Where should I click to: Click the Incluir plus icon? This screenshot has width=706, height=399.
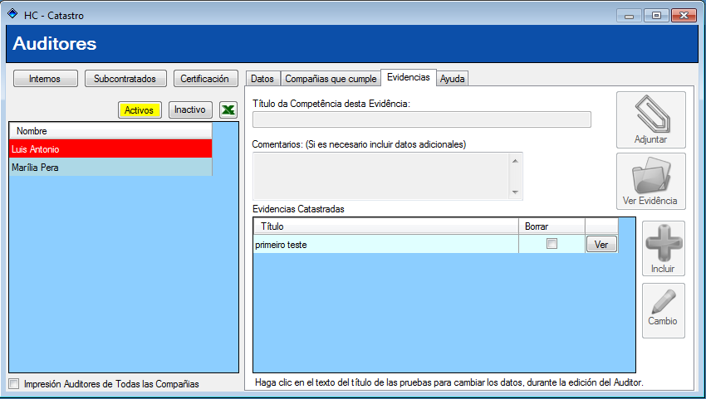[x=664, y=243]
